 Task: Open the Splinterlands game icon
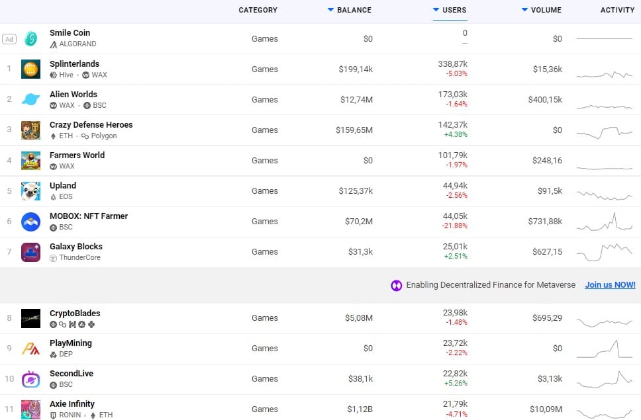[x=30, y=69]
